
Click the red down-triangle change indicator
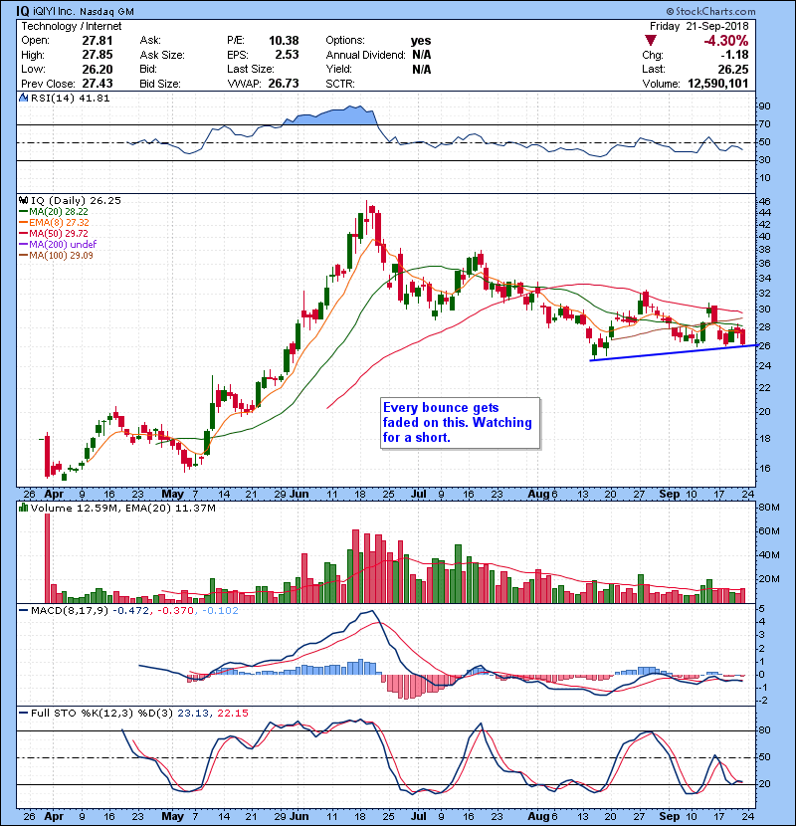tap(651, 41)
